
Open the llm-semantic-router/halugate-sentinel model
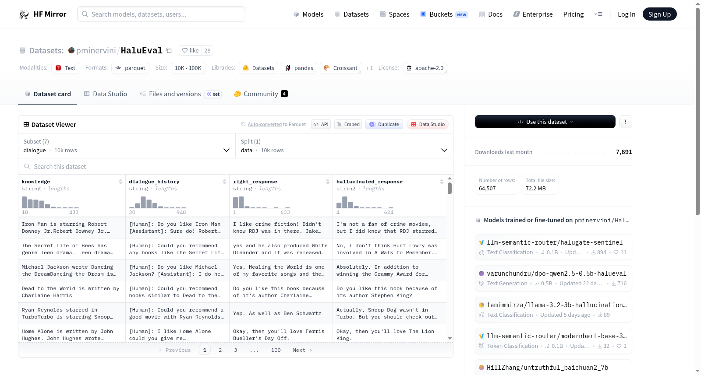(x=553, y=247)
